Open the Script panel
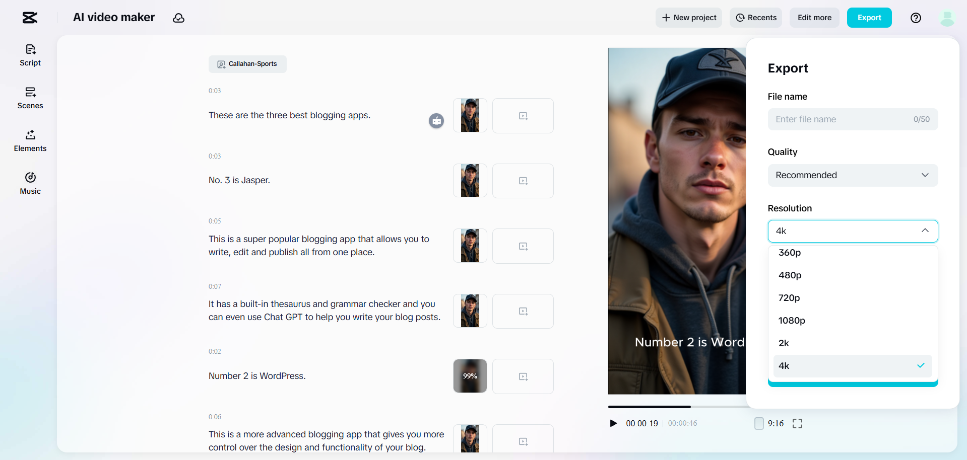Image resolution: width=967 pixels, height=460 pixels. pos(30,55)
